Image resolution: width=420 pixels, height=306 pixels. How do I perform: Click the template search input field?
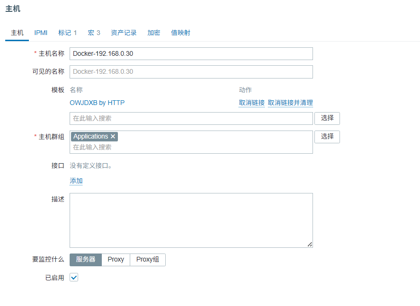pos(191,119)
